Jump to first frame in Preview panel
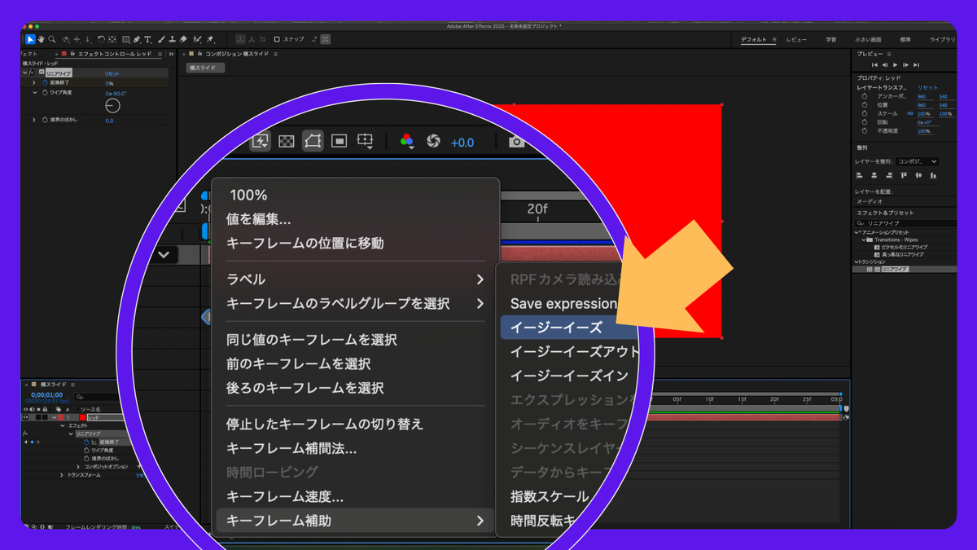 tap(874, 64)
